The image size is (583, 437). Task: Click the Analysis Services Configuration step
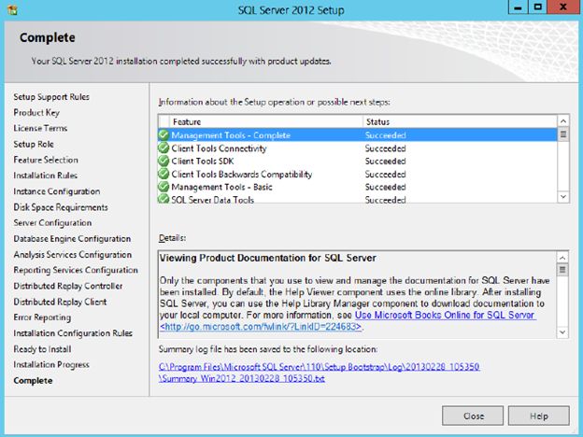(73, 254)
